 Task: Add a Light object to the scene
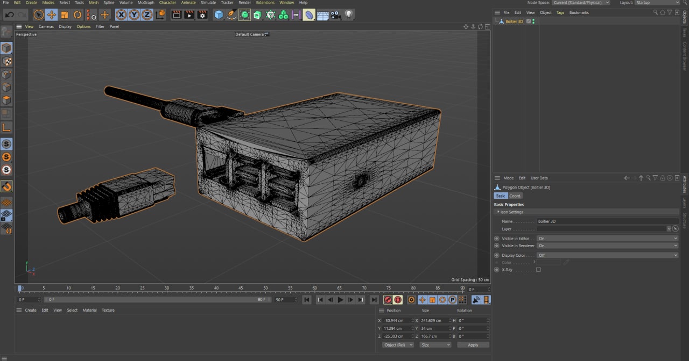[349, 15]
